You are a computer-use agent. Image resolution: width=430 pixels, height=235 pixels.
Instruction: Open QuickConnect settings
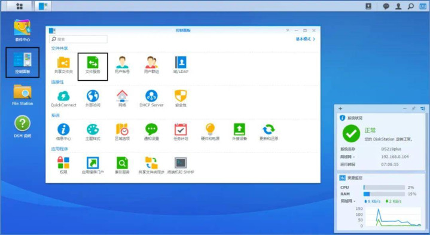click(x=63, y=99)
